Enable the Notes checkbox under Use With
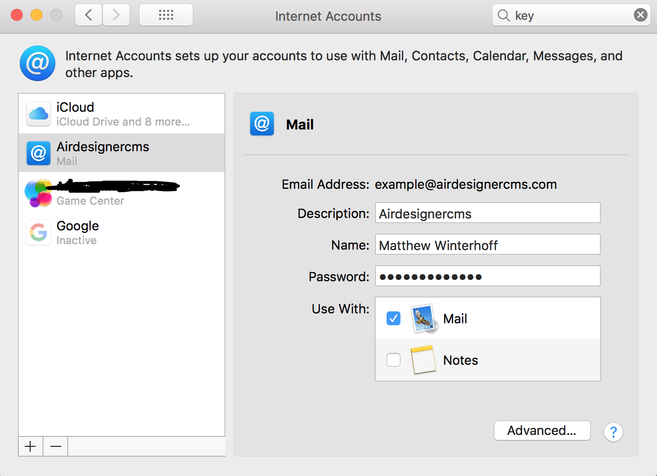Screen dimensions: 657x476 point(394,360)
